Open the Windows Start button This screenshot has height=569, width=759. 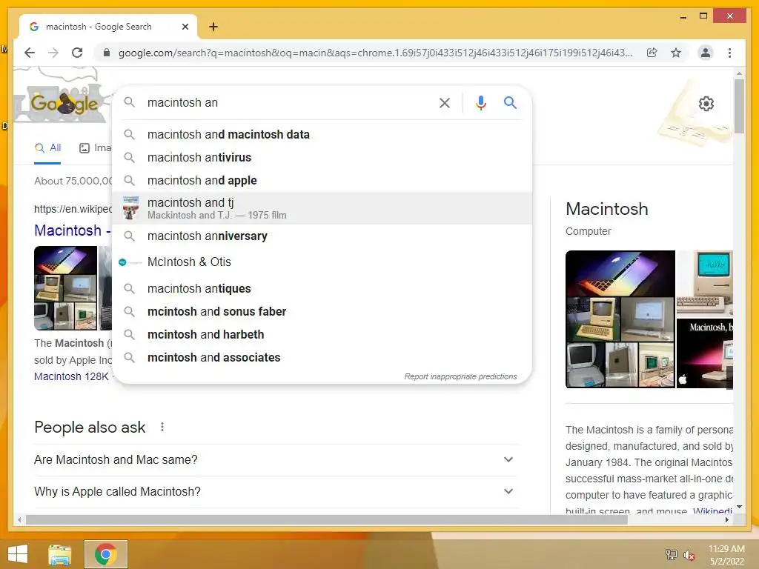[18, 554]
